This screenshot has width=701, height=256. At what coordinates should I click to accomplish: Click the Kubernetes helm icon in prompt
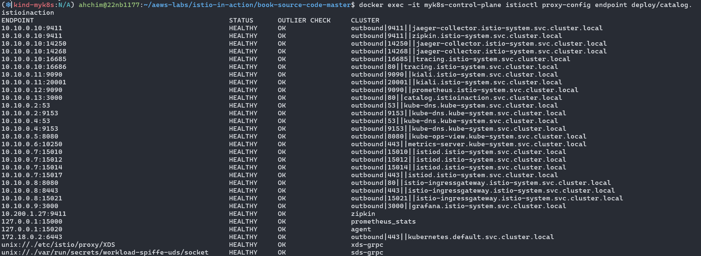8,5
